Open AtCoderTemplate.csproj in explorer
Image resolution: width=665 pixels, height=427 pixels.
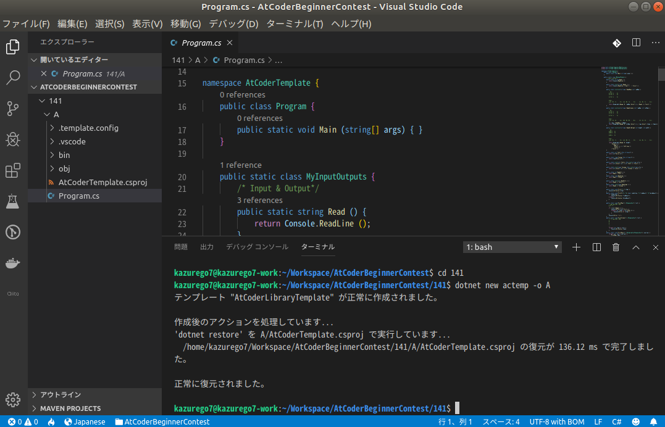[95, 182]
